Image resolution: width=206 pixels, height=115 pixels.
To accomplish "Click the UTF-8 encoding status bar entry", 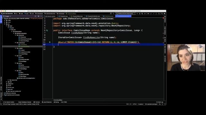I will (x=135, y=104).
